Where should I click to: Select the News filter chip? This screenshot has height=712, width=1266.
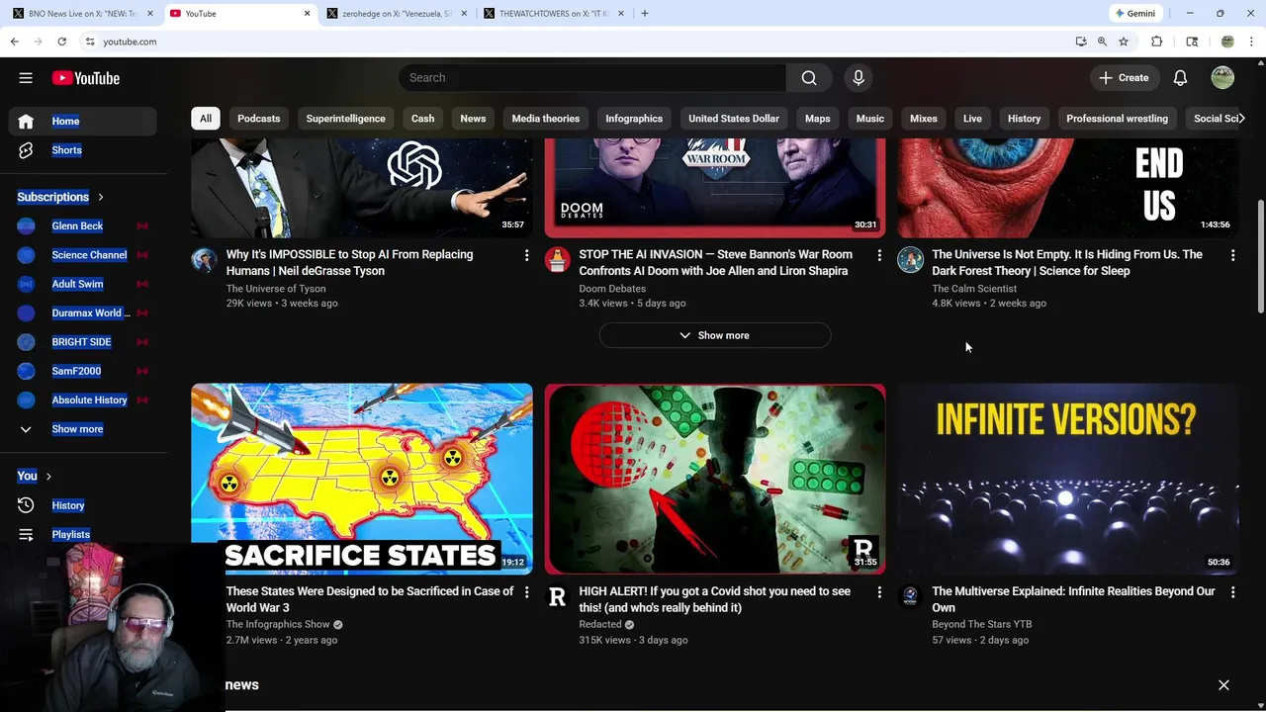click(473, 119)
